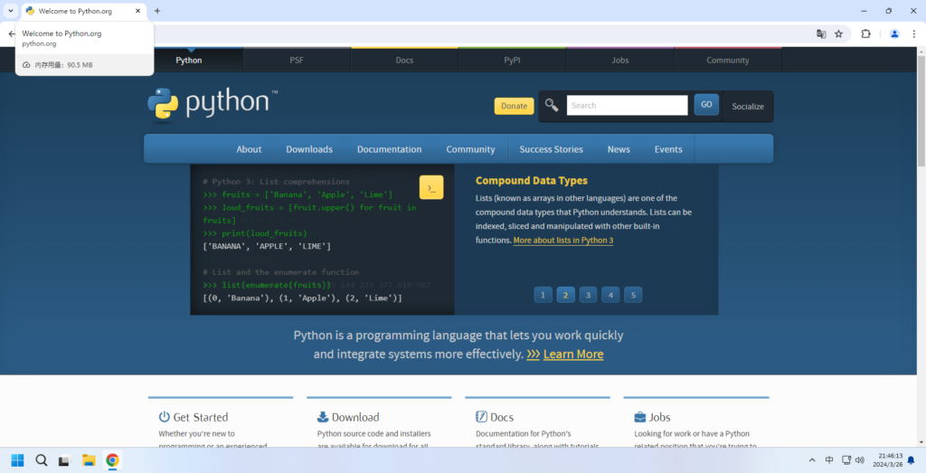Click the Compound Data Types heading
The width and height of the screenshot is (926, 473).
[x=532, y=181]
